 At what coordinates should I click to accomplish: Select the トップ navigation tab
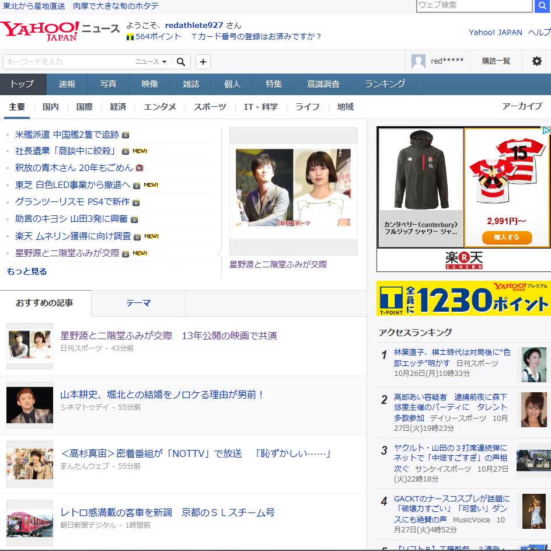(x=23, y=84)
